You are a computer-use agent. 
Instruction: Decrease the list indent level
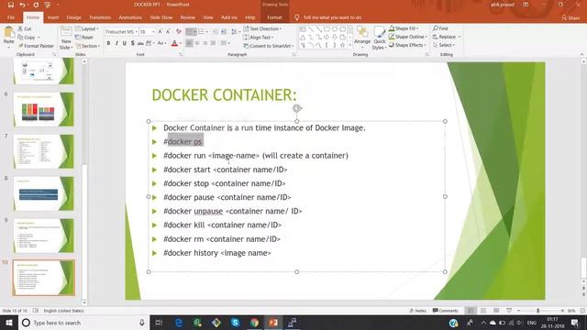[216, 32]
